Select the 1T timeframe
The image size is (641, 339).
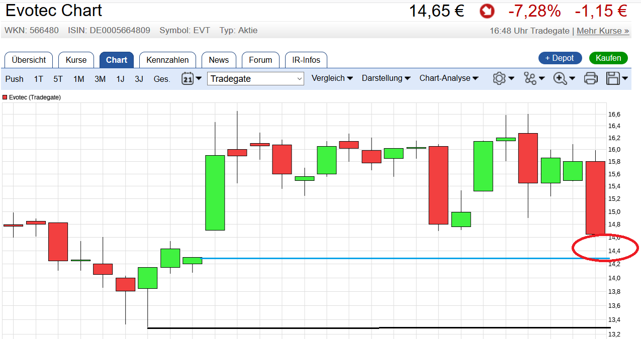tap(39, 79)
